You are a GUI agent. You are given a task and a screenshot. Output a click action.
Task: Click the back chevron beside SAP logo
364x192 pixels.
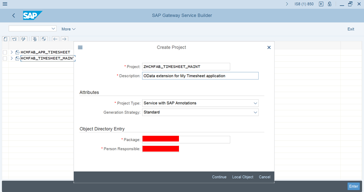14,15
